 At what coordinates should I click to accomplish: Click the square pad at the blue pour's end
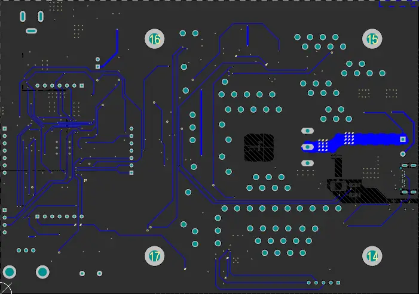(403, 139)
